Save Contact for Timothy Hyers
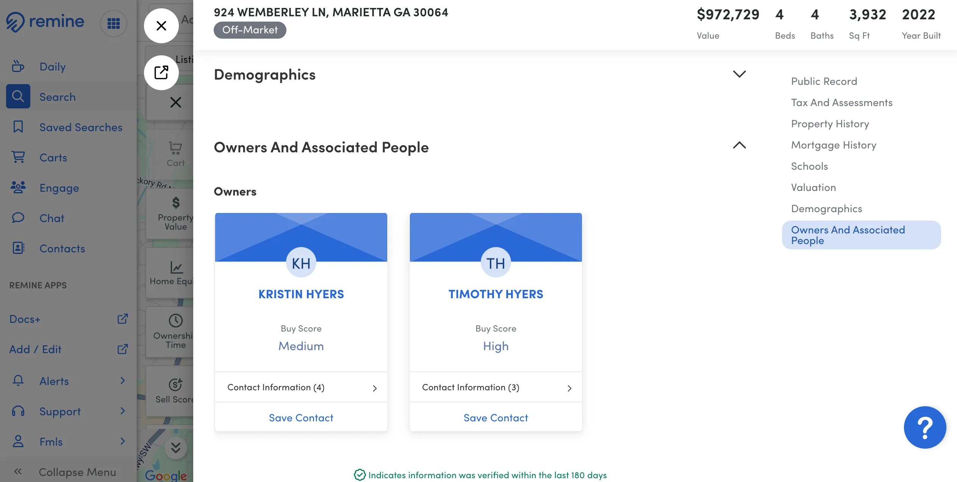 point(496,418)
